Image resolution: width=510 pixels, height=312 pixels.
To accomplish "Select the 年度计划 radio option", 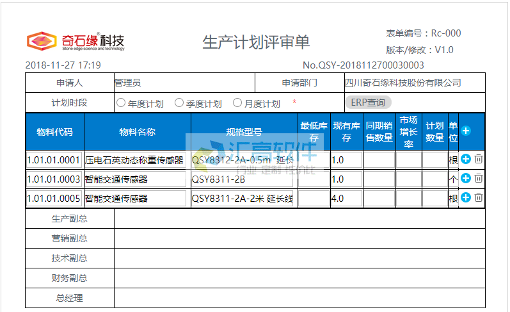I will point(121,103).
